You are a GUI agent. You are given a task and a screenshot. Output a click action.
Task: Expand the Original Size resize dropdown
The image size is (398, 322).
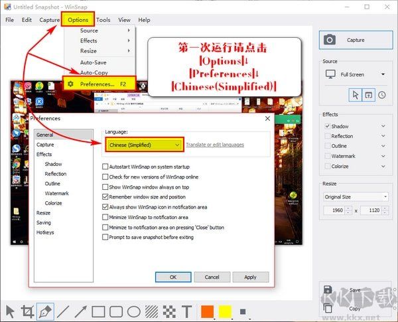[x=356, y=197]
